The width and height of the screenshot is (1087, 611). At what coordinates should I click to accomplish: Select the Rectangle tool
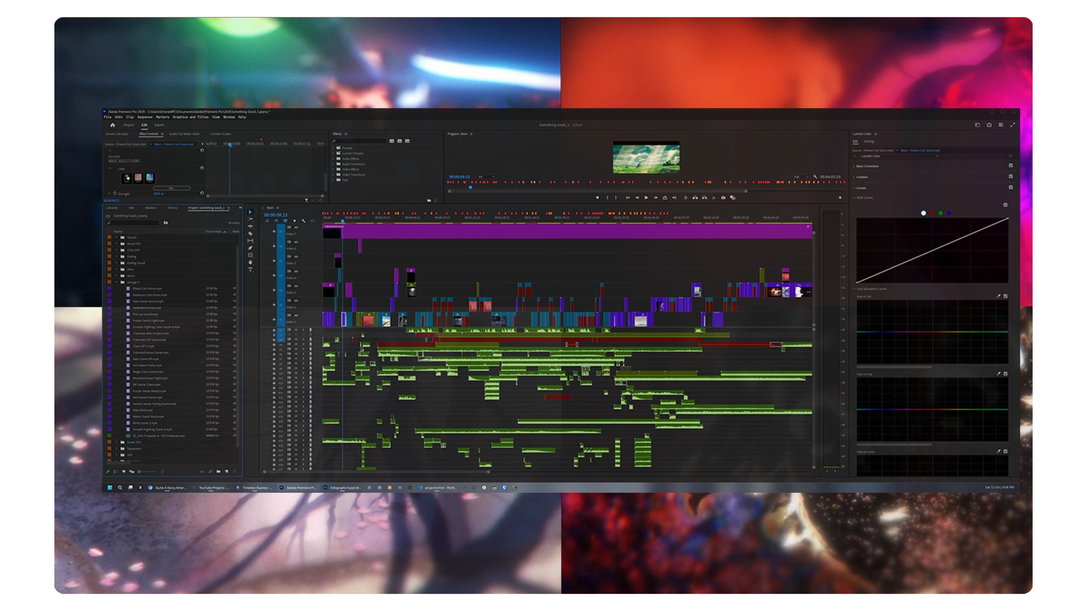coord(250,255)
